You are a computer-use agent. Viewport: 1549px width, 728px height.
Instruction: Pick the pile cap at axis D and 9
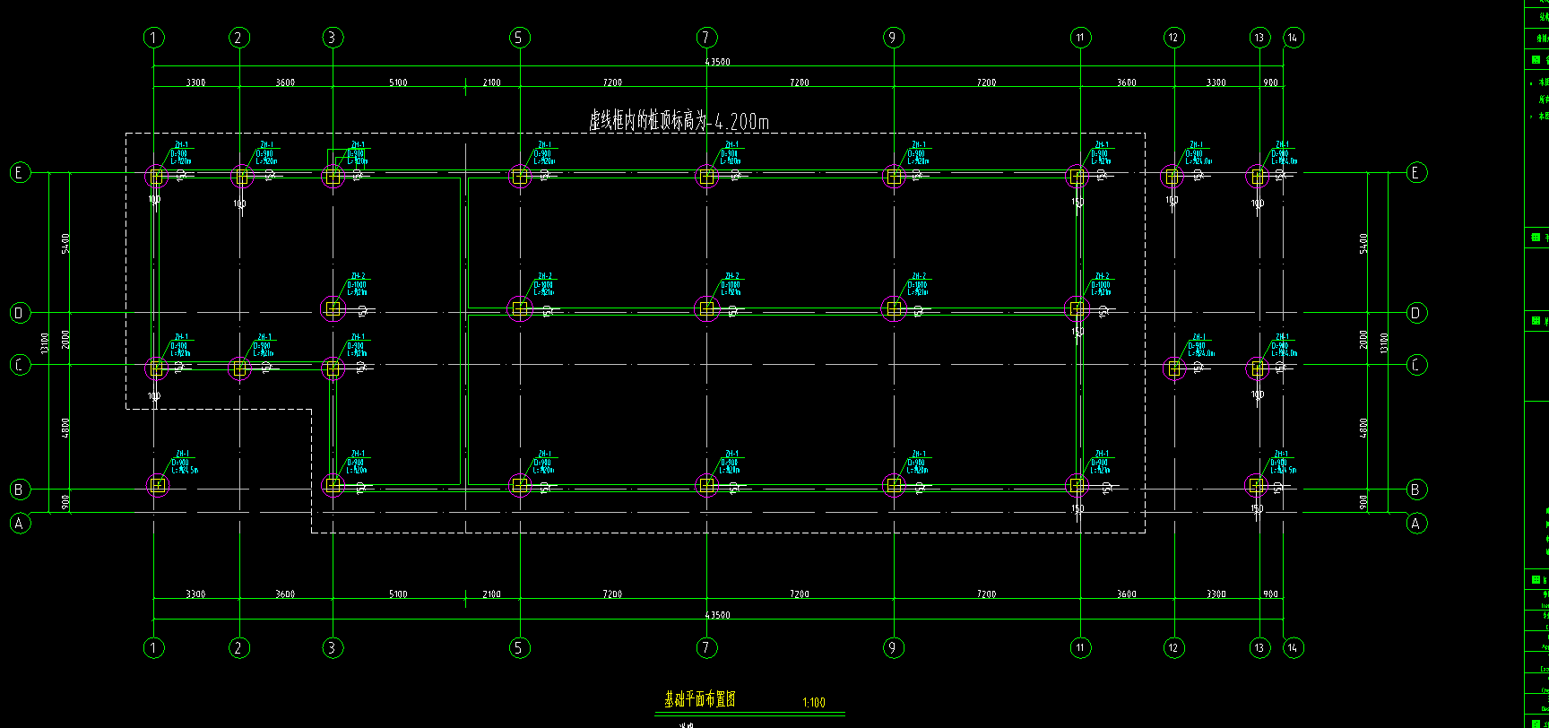tap(894, 308)
